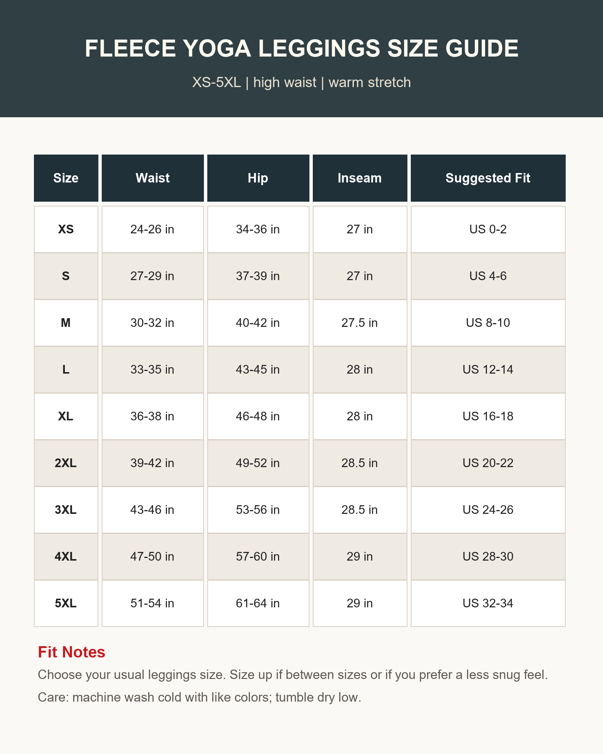The width and height of the screenshot is (603, 754).
Task: Click the XS-5XL high waist subtitle
Action: 301,82
